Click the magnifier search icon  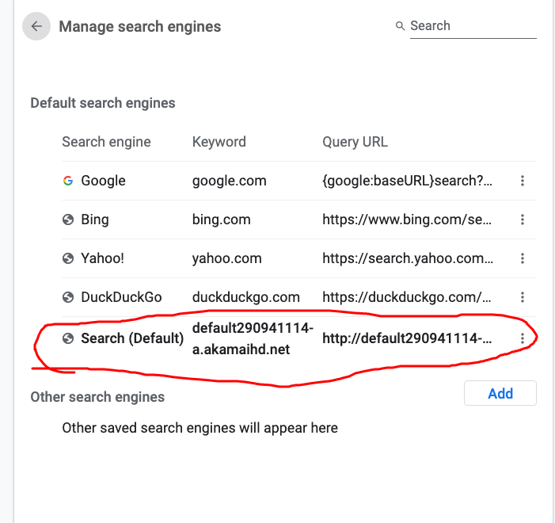point(400,26)
